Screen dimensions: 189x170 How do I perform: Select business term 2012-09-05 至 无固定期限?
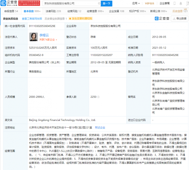coord(106,62)
